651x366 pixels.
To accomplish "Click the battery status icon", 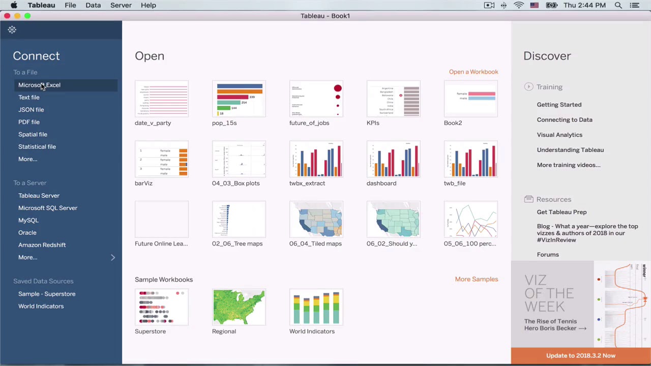I will 552,5.
